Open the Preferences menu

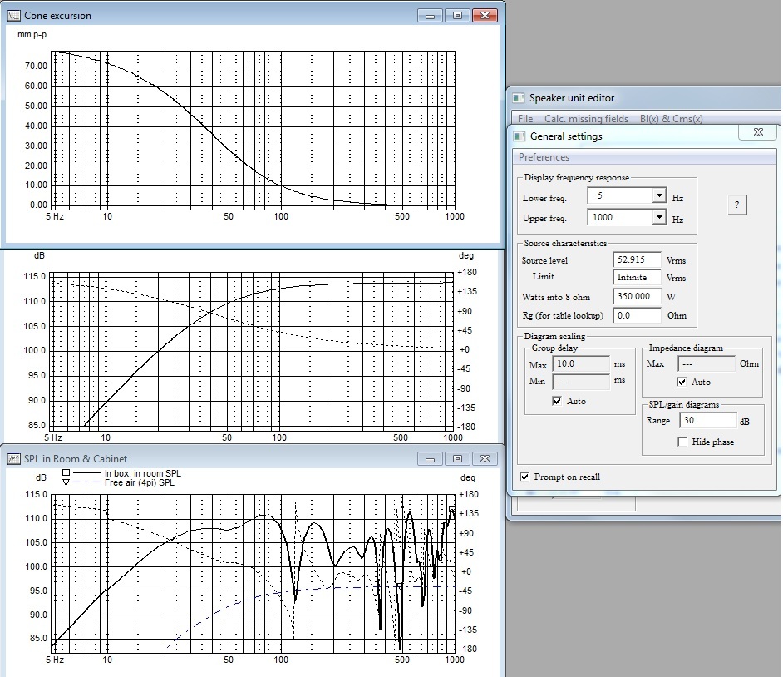(x=544, y=157)
